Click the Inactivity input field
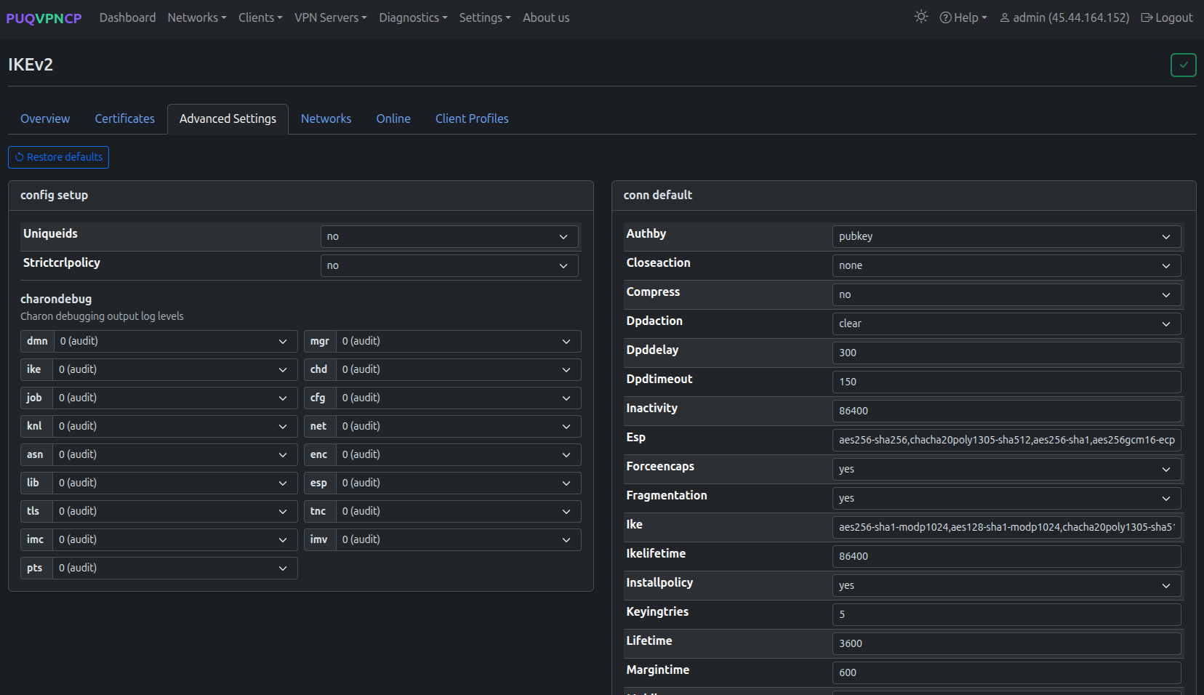The width and height of the screenshot is (1204, 695). click(1006, 411)
